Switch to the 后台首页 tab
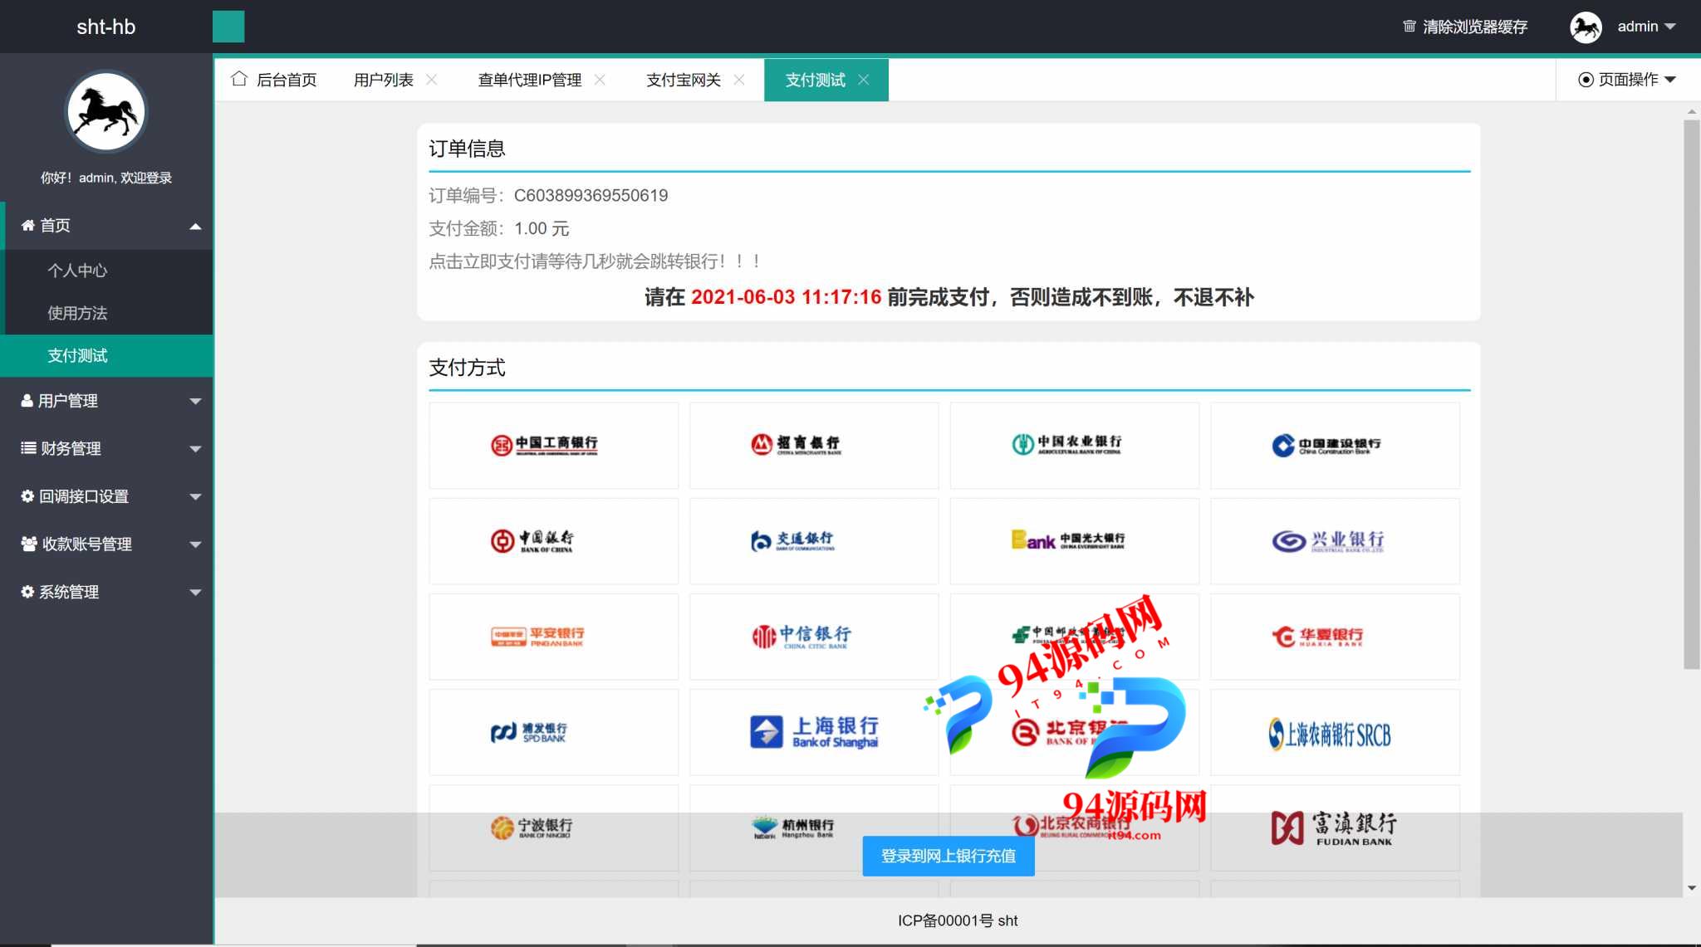The image size is (1701, 947). click(274, 80)
